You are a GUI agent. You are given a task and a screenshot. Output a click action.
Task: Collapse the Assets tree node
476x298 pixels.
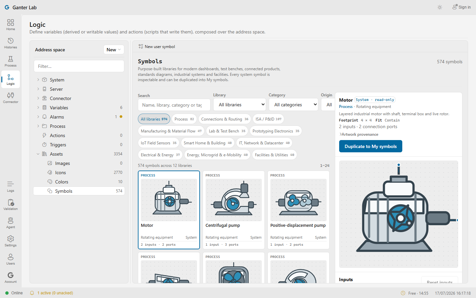pos(38,154)
